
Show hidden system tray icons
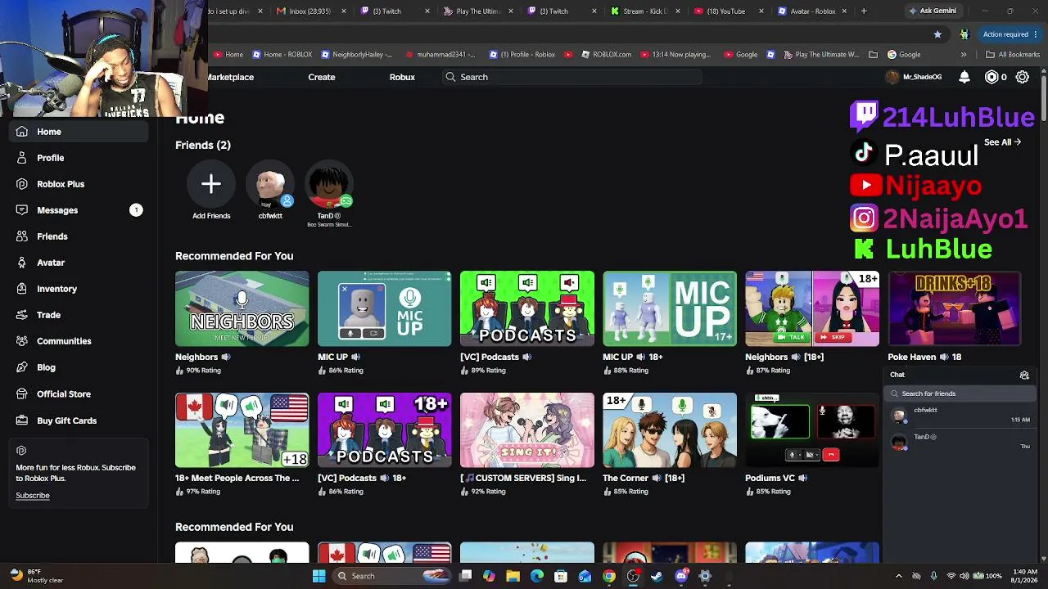(899, 576)
